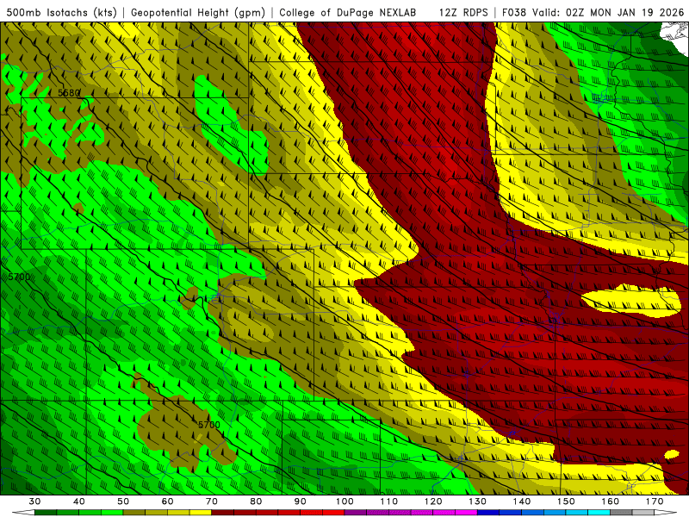
Task: Pick the red 85–90 kt legend swatch
Action: point(289,513)
